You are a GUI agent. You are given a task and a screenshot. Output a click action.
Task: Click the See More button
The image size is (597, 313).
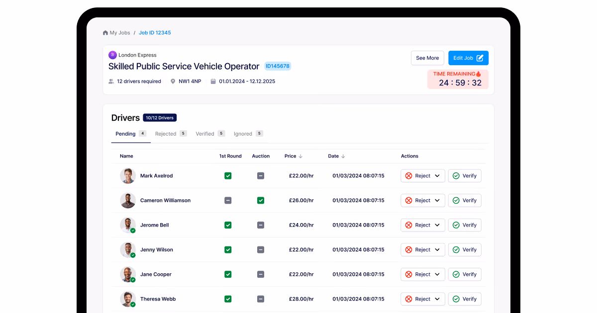pyautogui.click(x=427, y=58)
